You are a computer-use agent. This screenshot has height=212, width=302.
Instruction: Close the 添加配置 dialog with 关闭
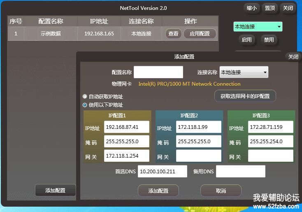[x=293, y=57]
